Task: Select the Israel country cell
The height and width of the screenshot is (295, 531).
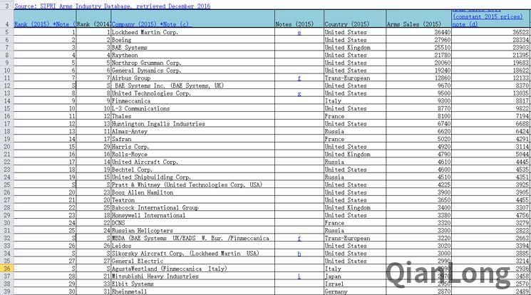Action: coord(355,284)
